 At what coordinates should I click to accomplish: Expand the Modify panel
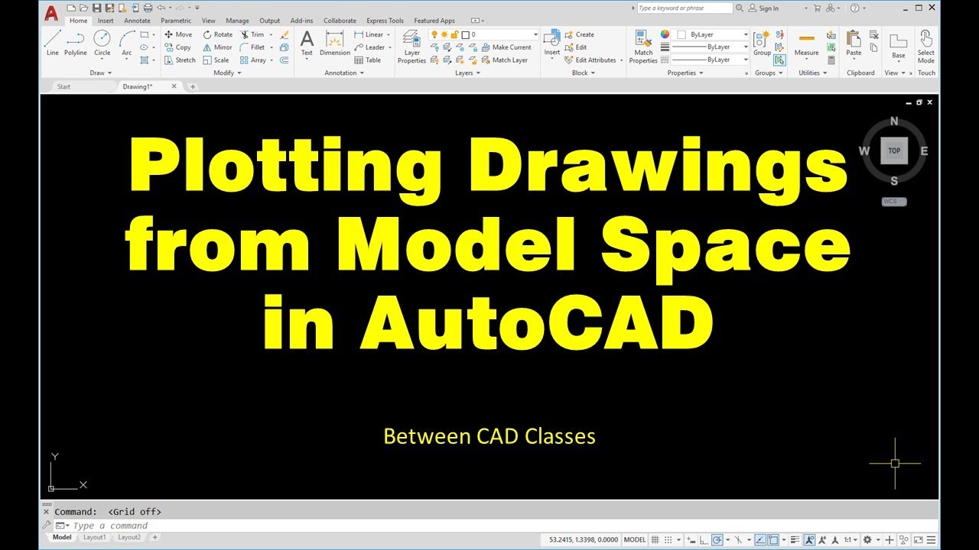click(228, 73)
